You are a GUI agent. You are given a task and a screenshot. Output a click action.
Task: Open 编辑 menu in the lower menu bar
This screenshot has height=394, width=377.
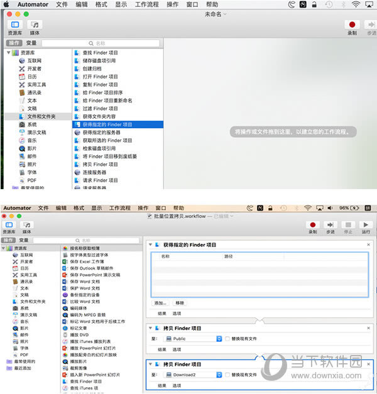[61, 208]
